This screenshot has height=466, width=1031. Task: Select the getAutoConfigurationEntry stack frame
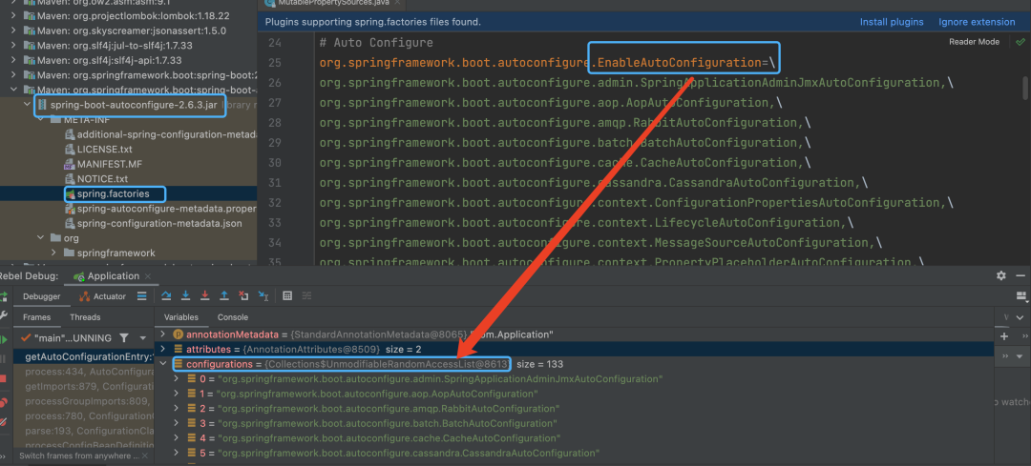click(83, 356)
